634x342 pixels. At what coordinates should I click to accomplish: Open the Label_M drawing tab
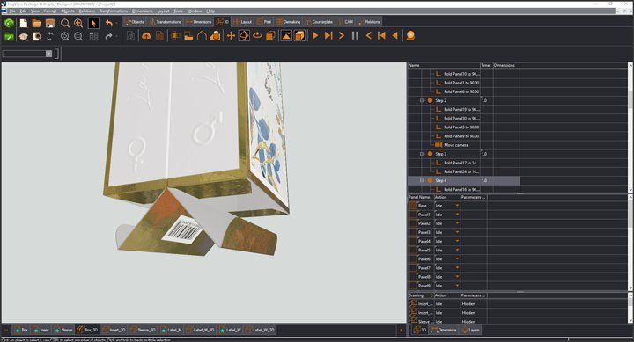(x=172, y=330)
